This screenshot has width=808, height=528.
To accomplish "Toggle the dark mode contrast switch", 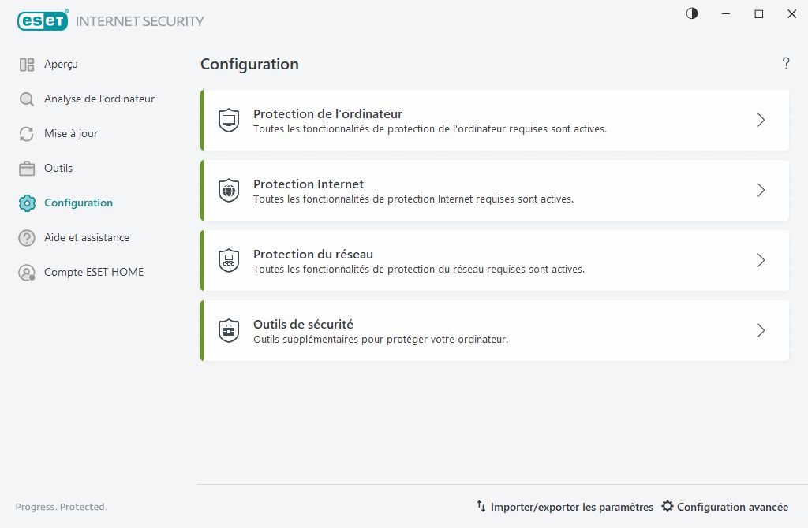I will pos(691,13).
